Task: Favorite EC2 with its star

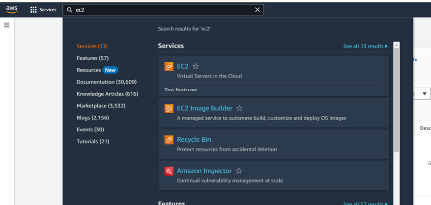Action: click(x=196, y=66)
